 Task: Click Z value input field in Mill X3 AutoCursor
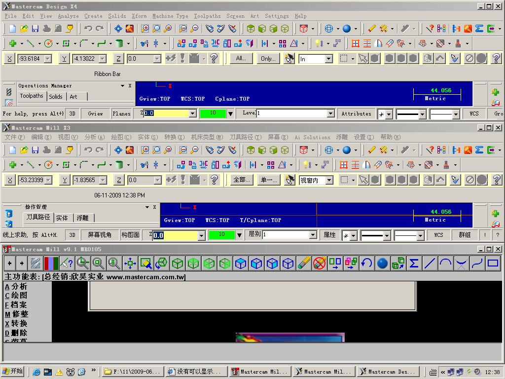coord(141,180)
